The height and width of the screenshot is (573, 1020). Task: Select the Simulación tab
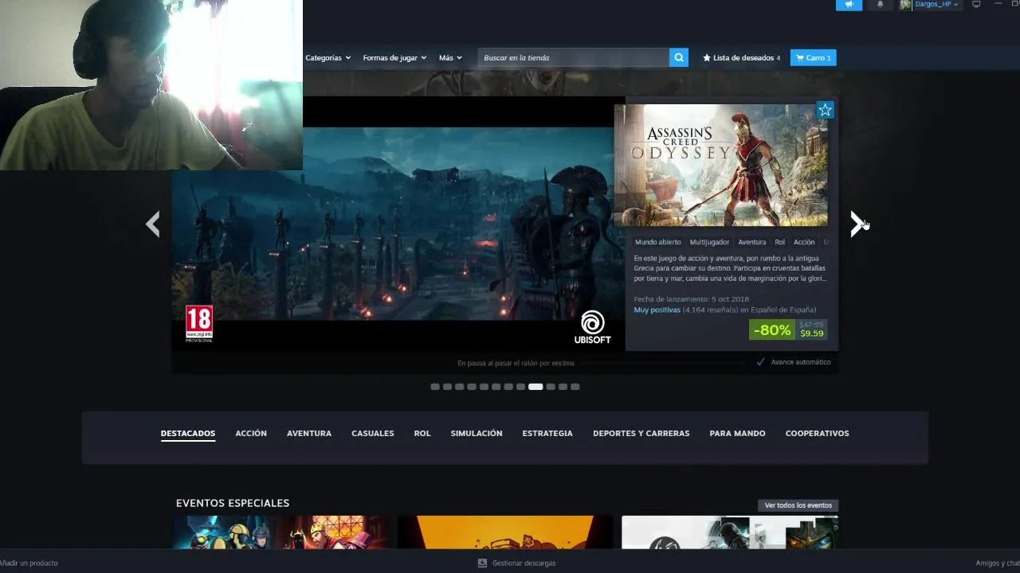pos(477,433)
